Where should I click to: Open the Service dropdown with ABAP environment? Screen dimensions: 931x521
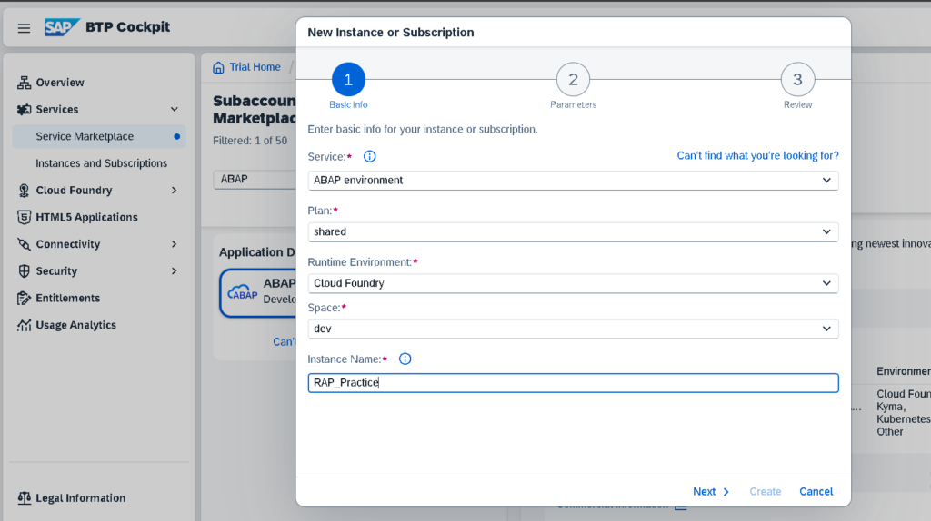click(x=573, y=181)
